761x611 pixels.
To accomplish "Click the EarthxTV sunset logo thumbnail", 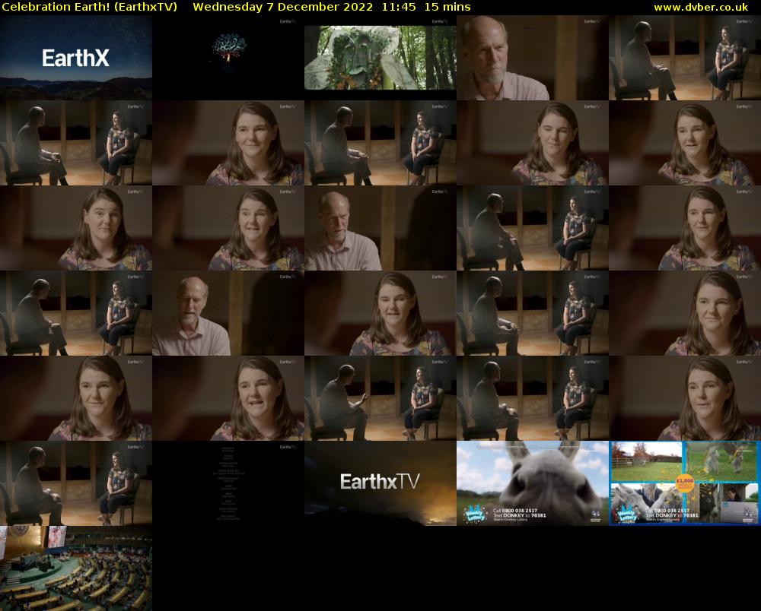I will coord(380,483).
